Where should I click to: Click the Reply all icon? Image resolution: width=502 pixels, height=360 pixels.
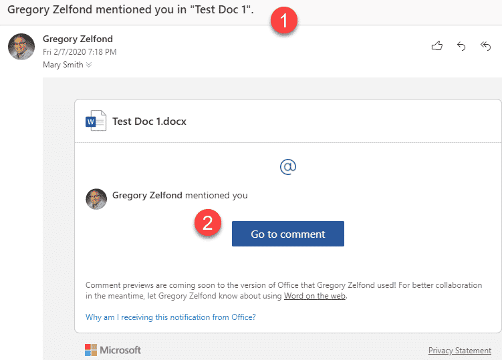pos(486,46)
